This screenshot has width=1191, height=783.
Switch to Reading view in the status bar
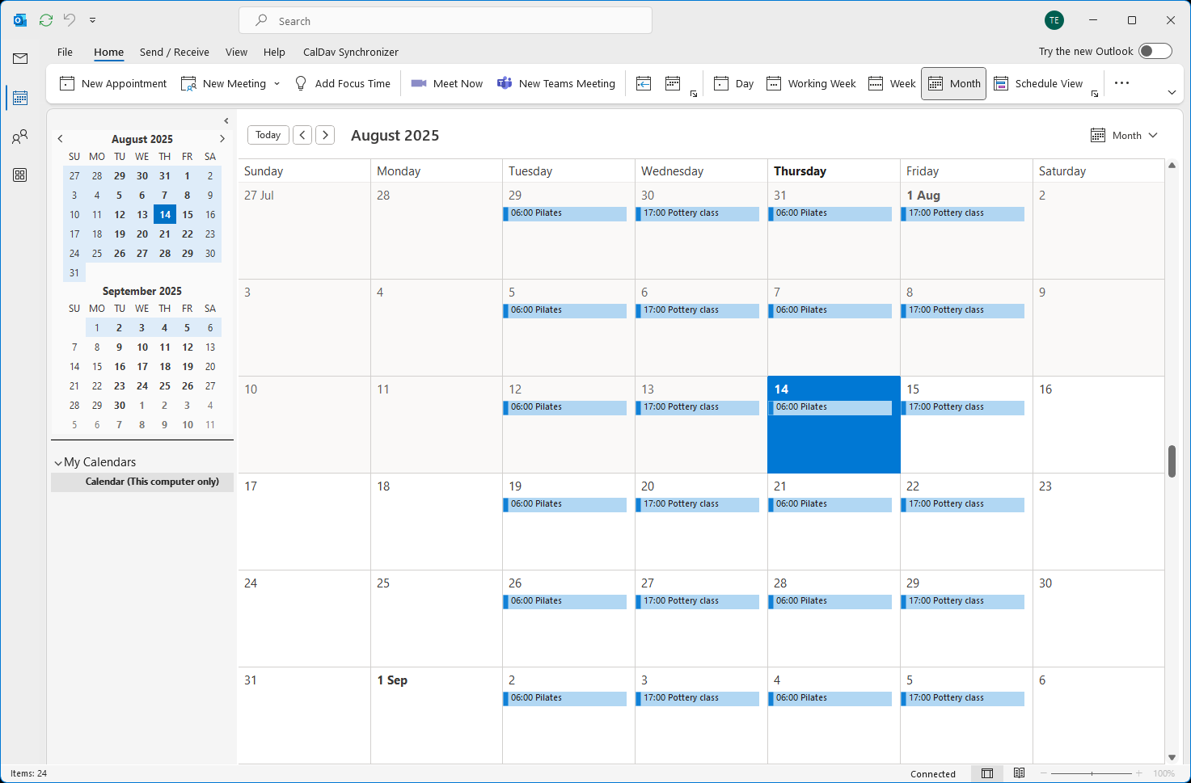(1019, 773)
